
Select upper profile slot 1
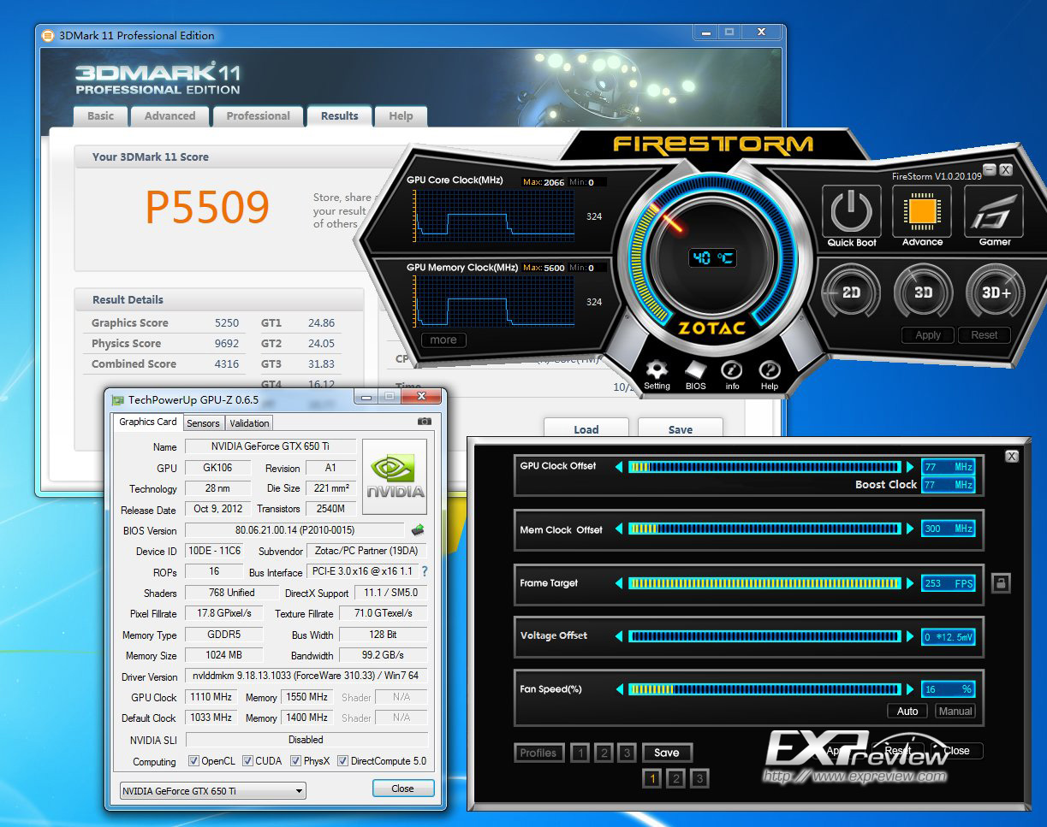pos(580,753)
